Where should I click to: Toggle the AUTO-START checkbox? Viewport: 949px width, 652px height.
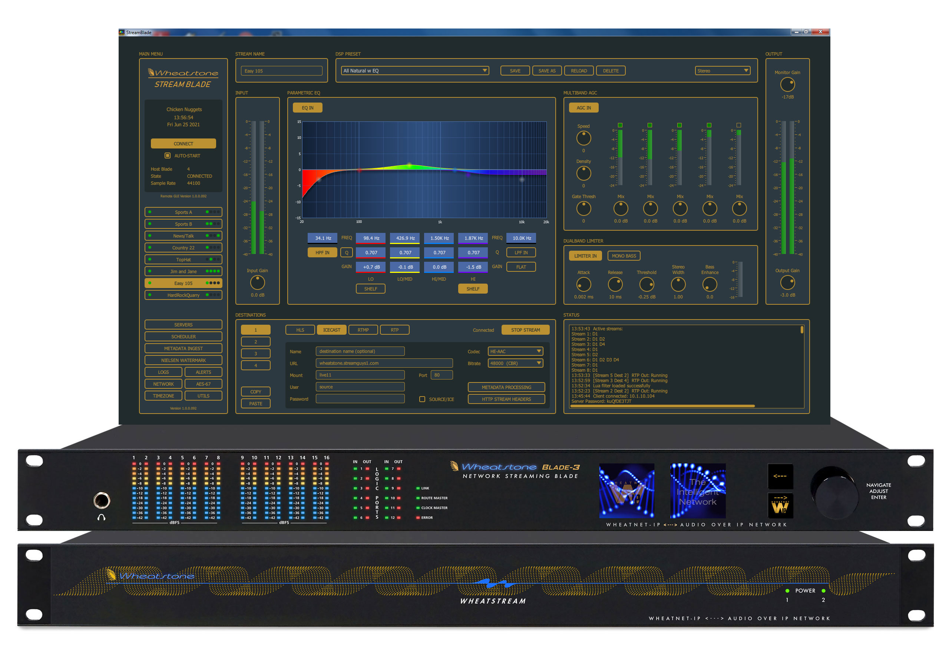point(167,156)
